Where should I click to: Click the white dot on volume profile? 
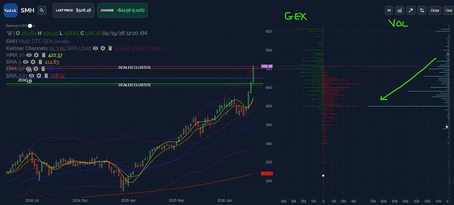447,127
